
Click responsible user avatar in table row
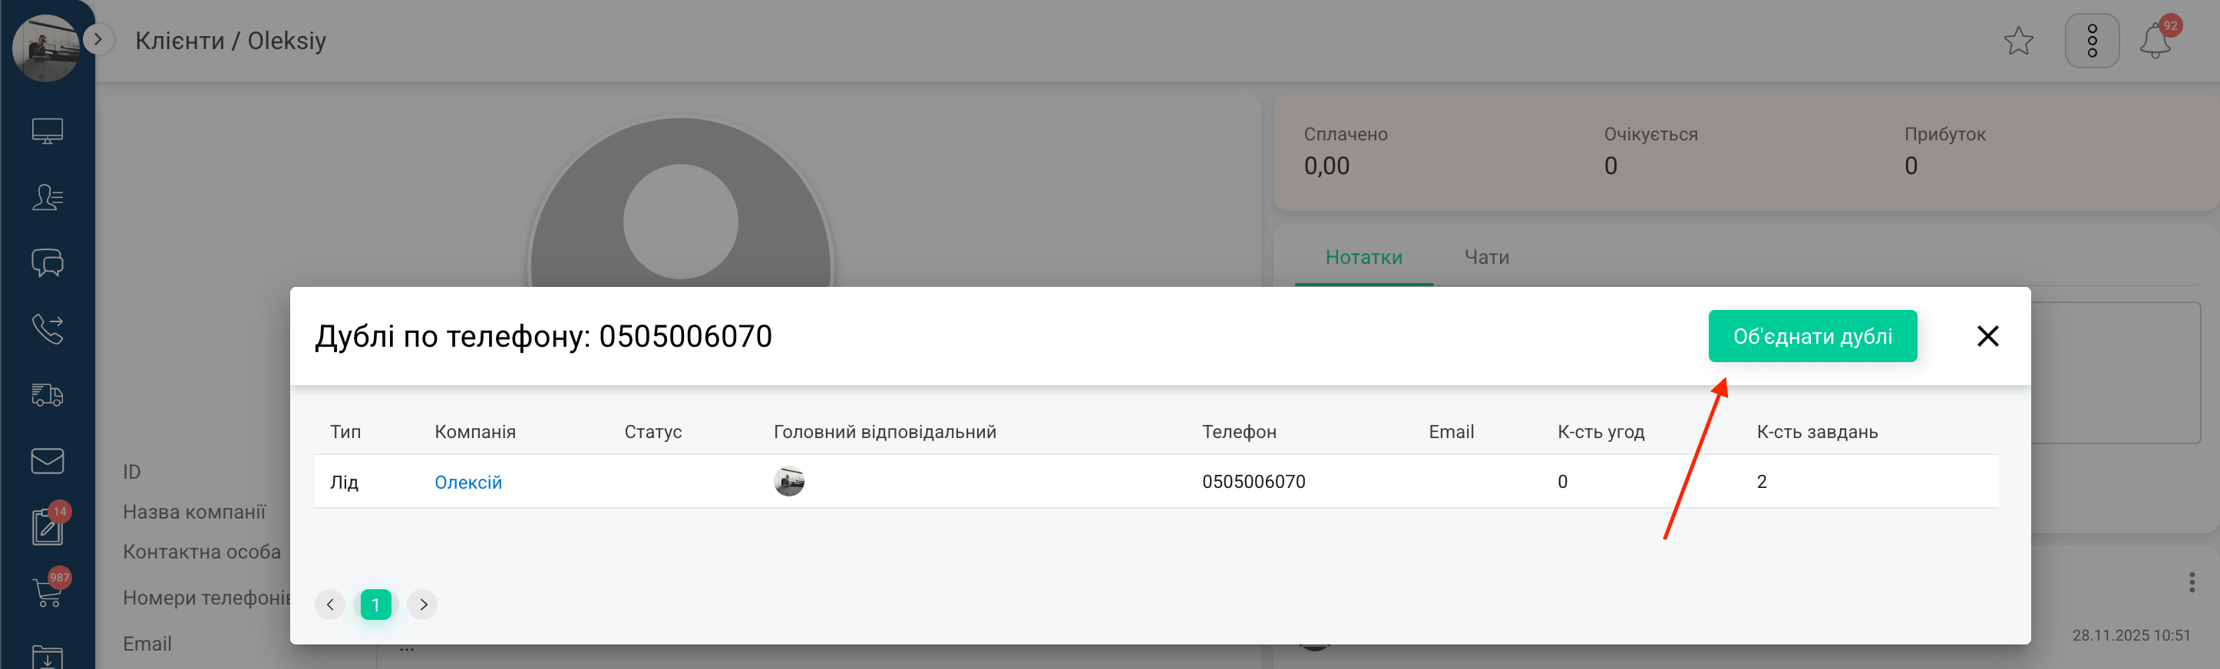tap(788, 481)
